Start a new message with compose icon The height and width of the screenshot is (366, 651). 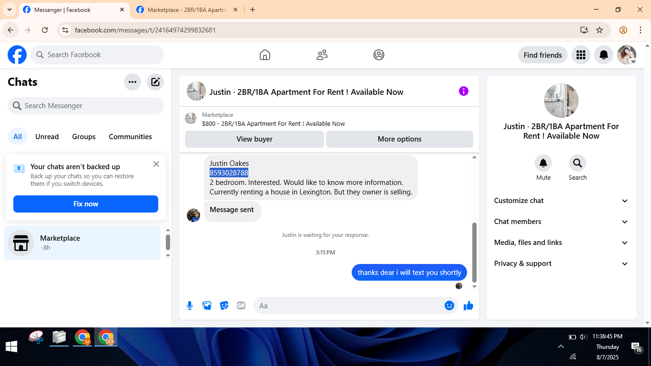(x=155, y=82)
